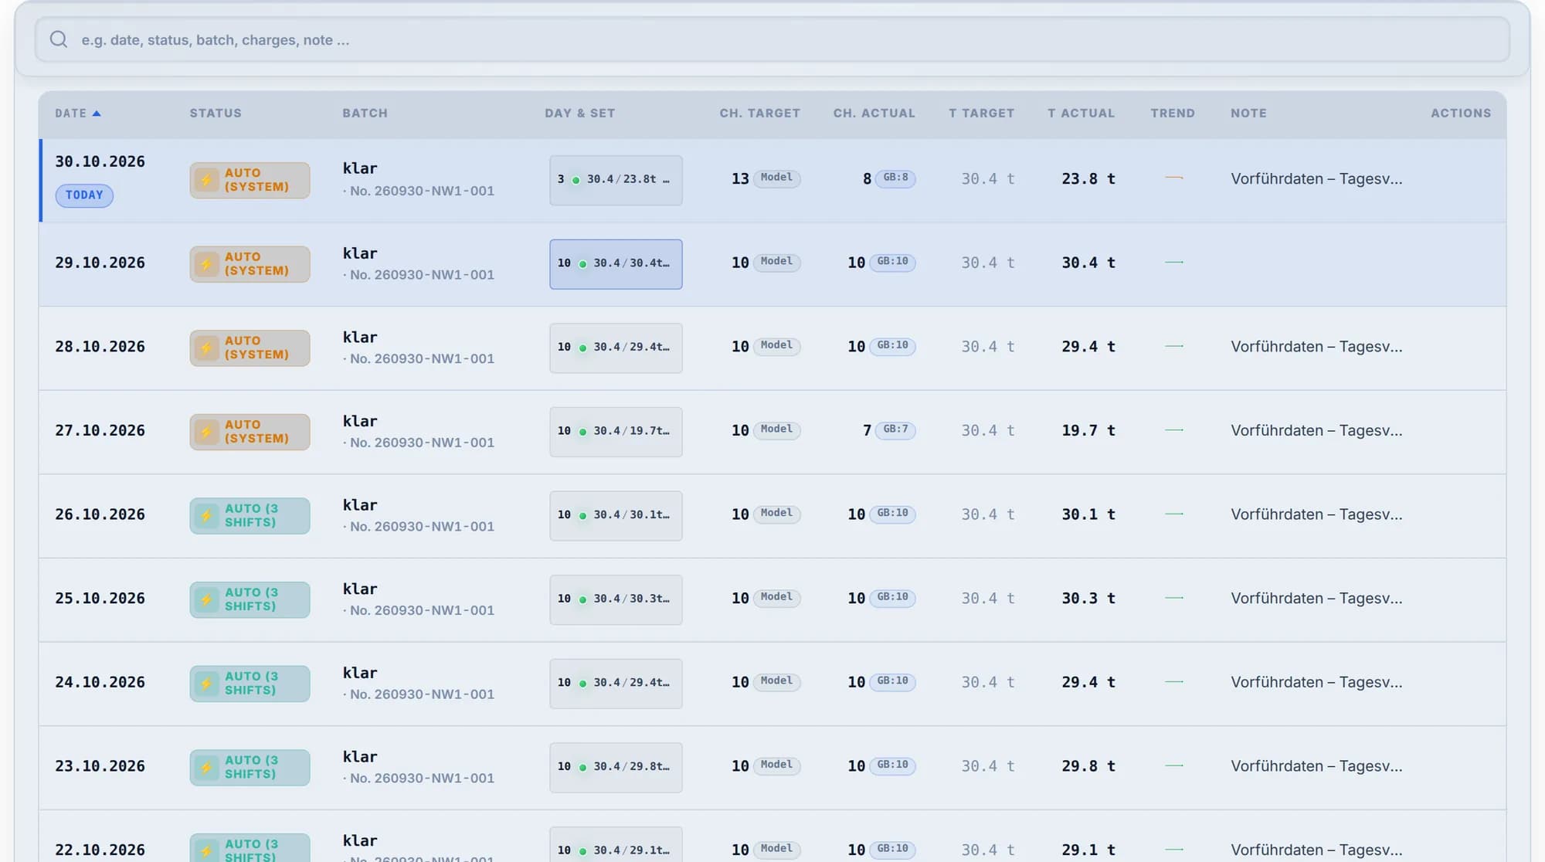Screen dimensions: 1545x862
Task: Open the 30.4/19.7t day set chip
Action: click(x=616, y=432)
